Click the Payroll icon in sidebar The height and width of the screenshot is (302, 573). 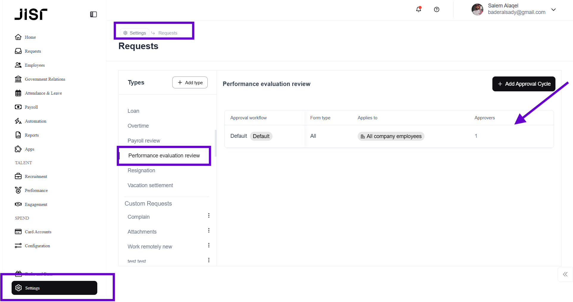click(x=18, y=107)
